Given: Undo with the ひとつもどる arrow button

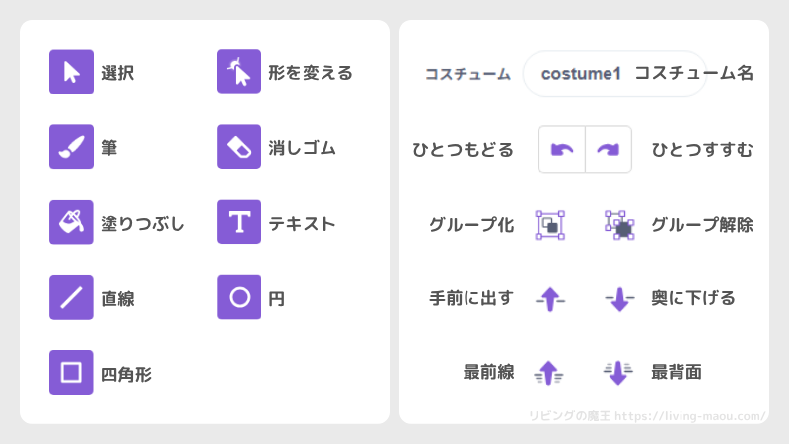Looking at the screenshot, I should pyautogui.click(x=562, y=150).
